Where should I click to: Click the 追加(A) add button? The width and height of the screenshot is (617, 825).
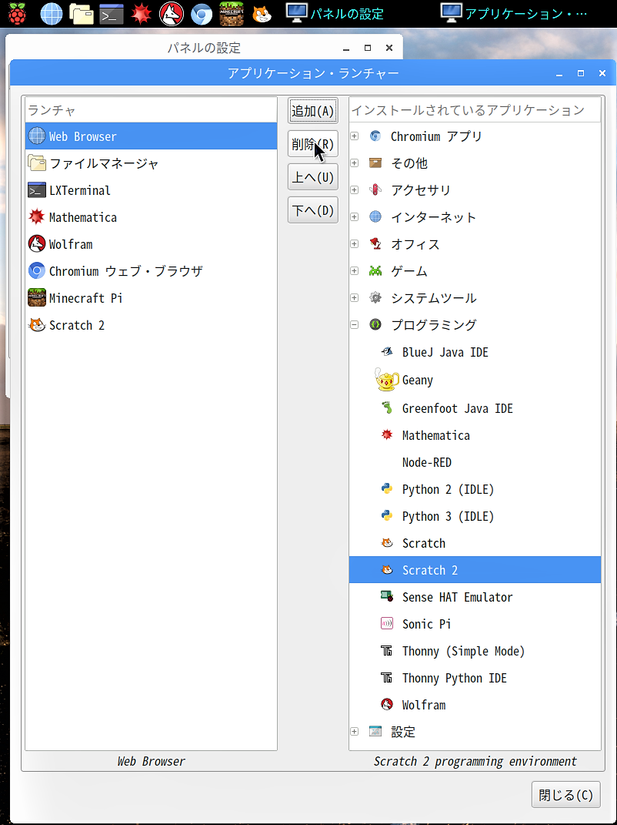point(312,111)
